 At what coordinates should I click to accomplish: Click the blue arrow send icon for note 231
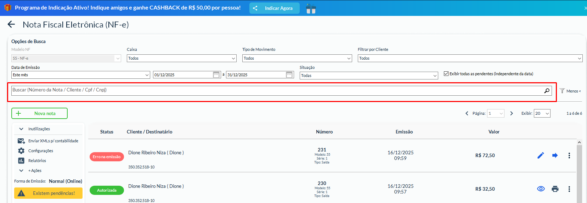click(x=555, y=155)
